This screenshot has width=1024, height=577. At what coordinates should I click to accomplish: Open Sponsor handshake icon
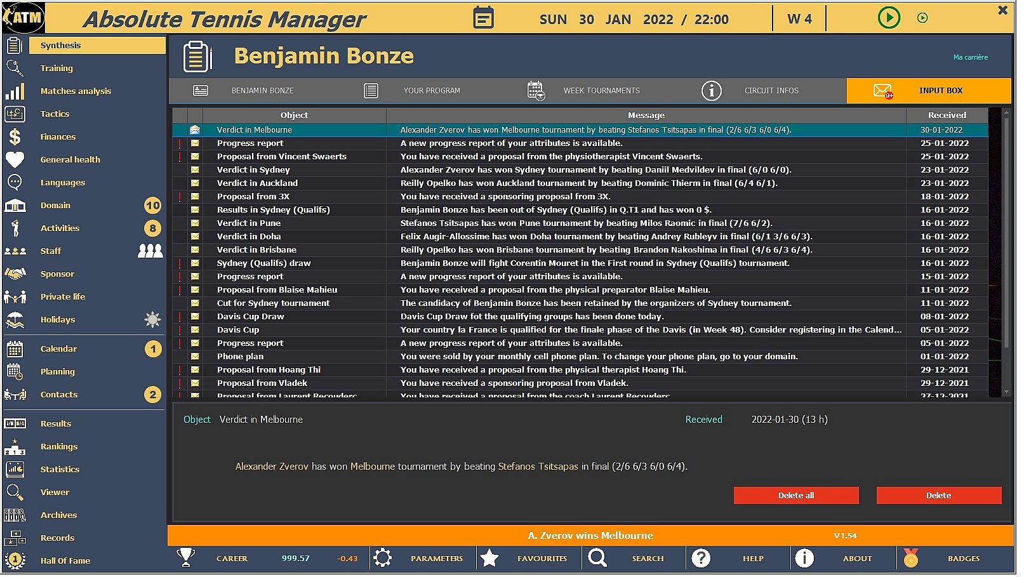click(15, 274)
